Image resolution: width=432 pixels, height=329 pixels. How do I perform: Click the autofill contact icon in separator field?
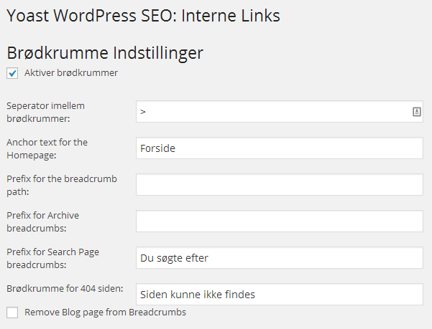(x=417, y=112)
